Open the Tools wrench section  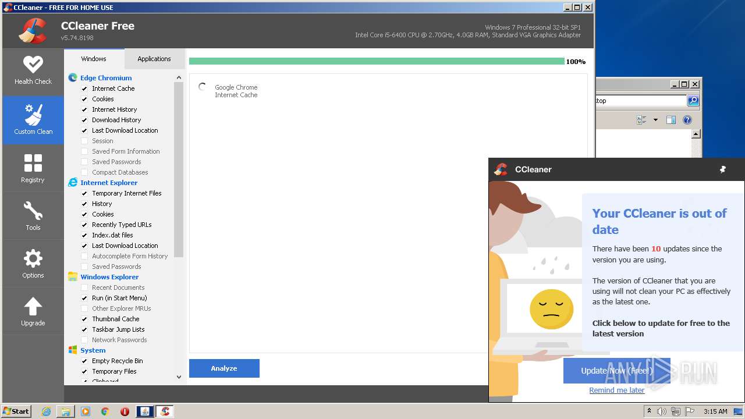33,216
